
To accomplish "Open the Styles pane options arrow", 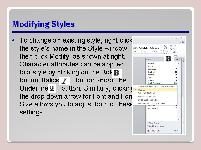I will point(177,59).
